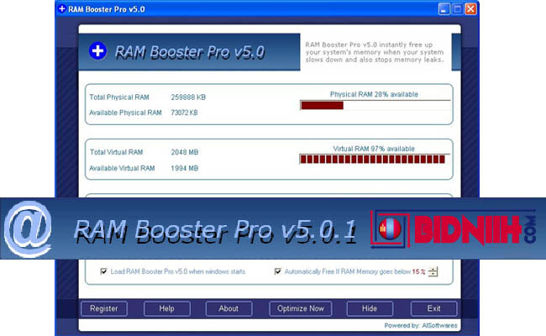Click the Physical RAM availability progress bar
Screen dimensions: 546x336
375,105
